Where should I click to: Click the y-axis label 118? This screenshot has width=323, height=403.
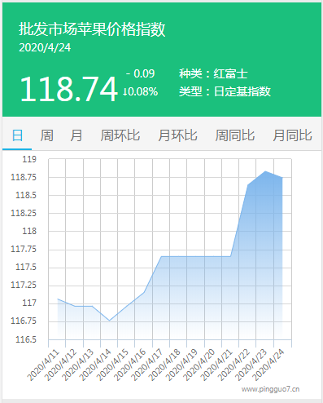(29, 231)
